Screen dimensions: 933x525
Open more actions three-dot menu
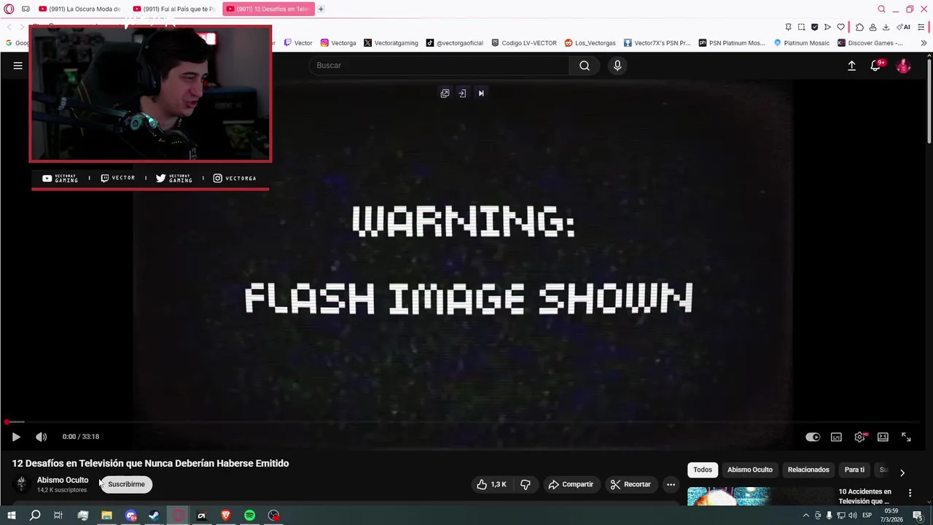click(x=671, y=484)
